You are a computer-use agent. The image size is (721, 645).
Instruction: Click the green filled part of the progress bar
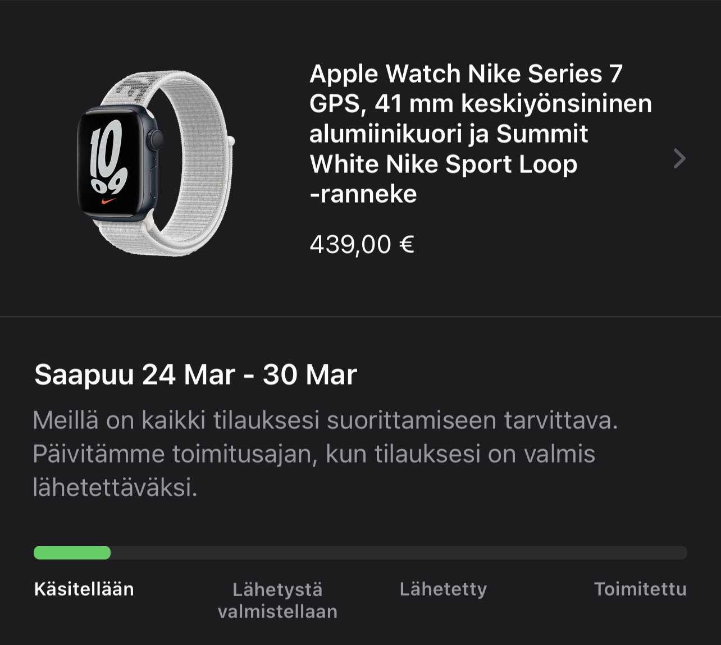[x=72, y=553]
